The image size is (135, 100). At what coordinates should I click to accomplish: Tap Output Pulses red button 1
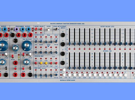36,29
